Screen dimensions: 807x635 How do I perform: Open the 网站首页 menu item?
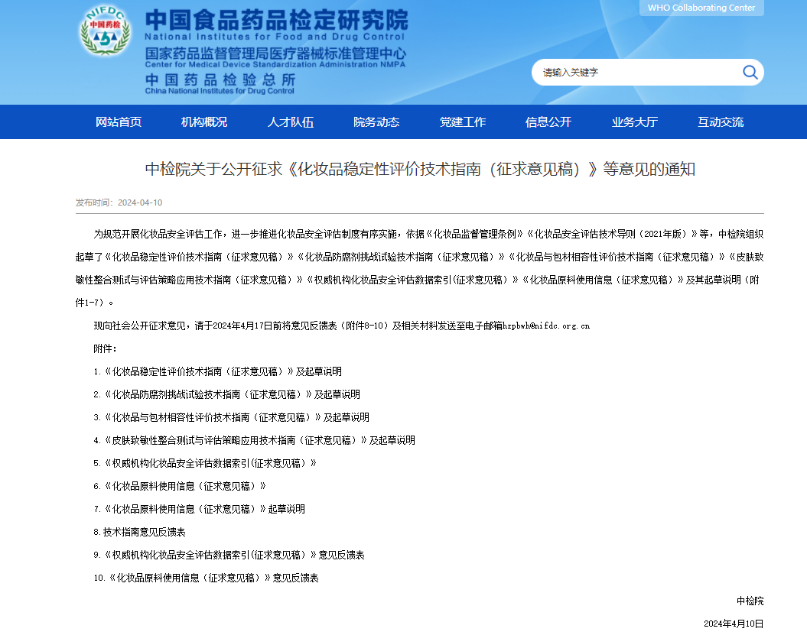119,121
